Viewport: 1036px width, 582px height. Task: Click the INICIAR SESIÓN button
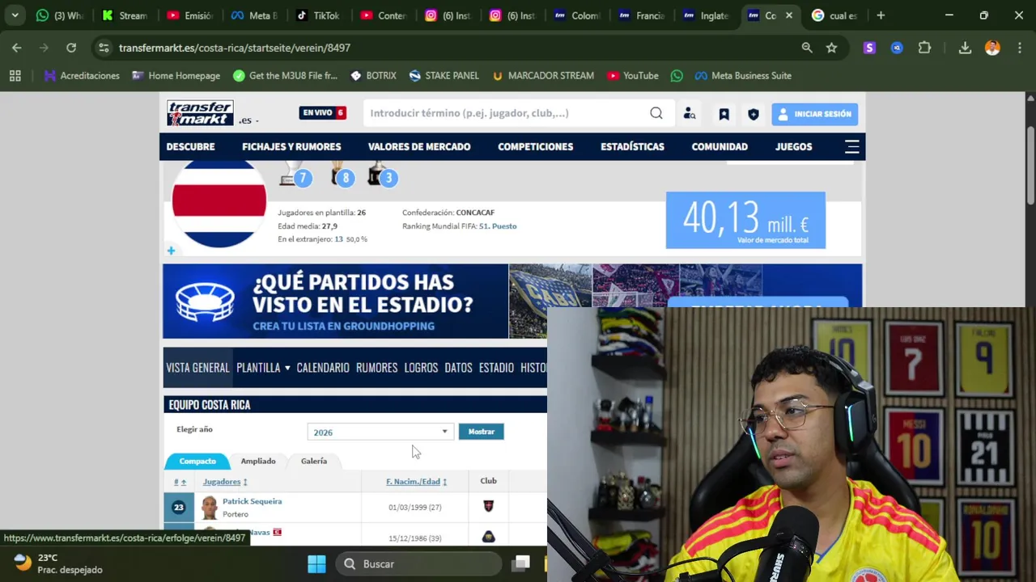(x=814, y=114)
